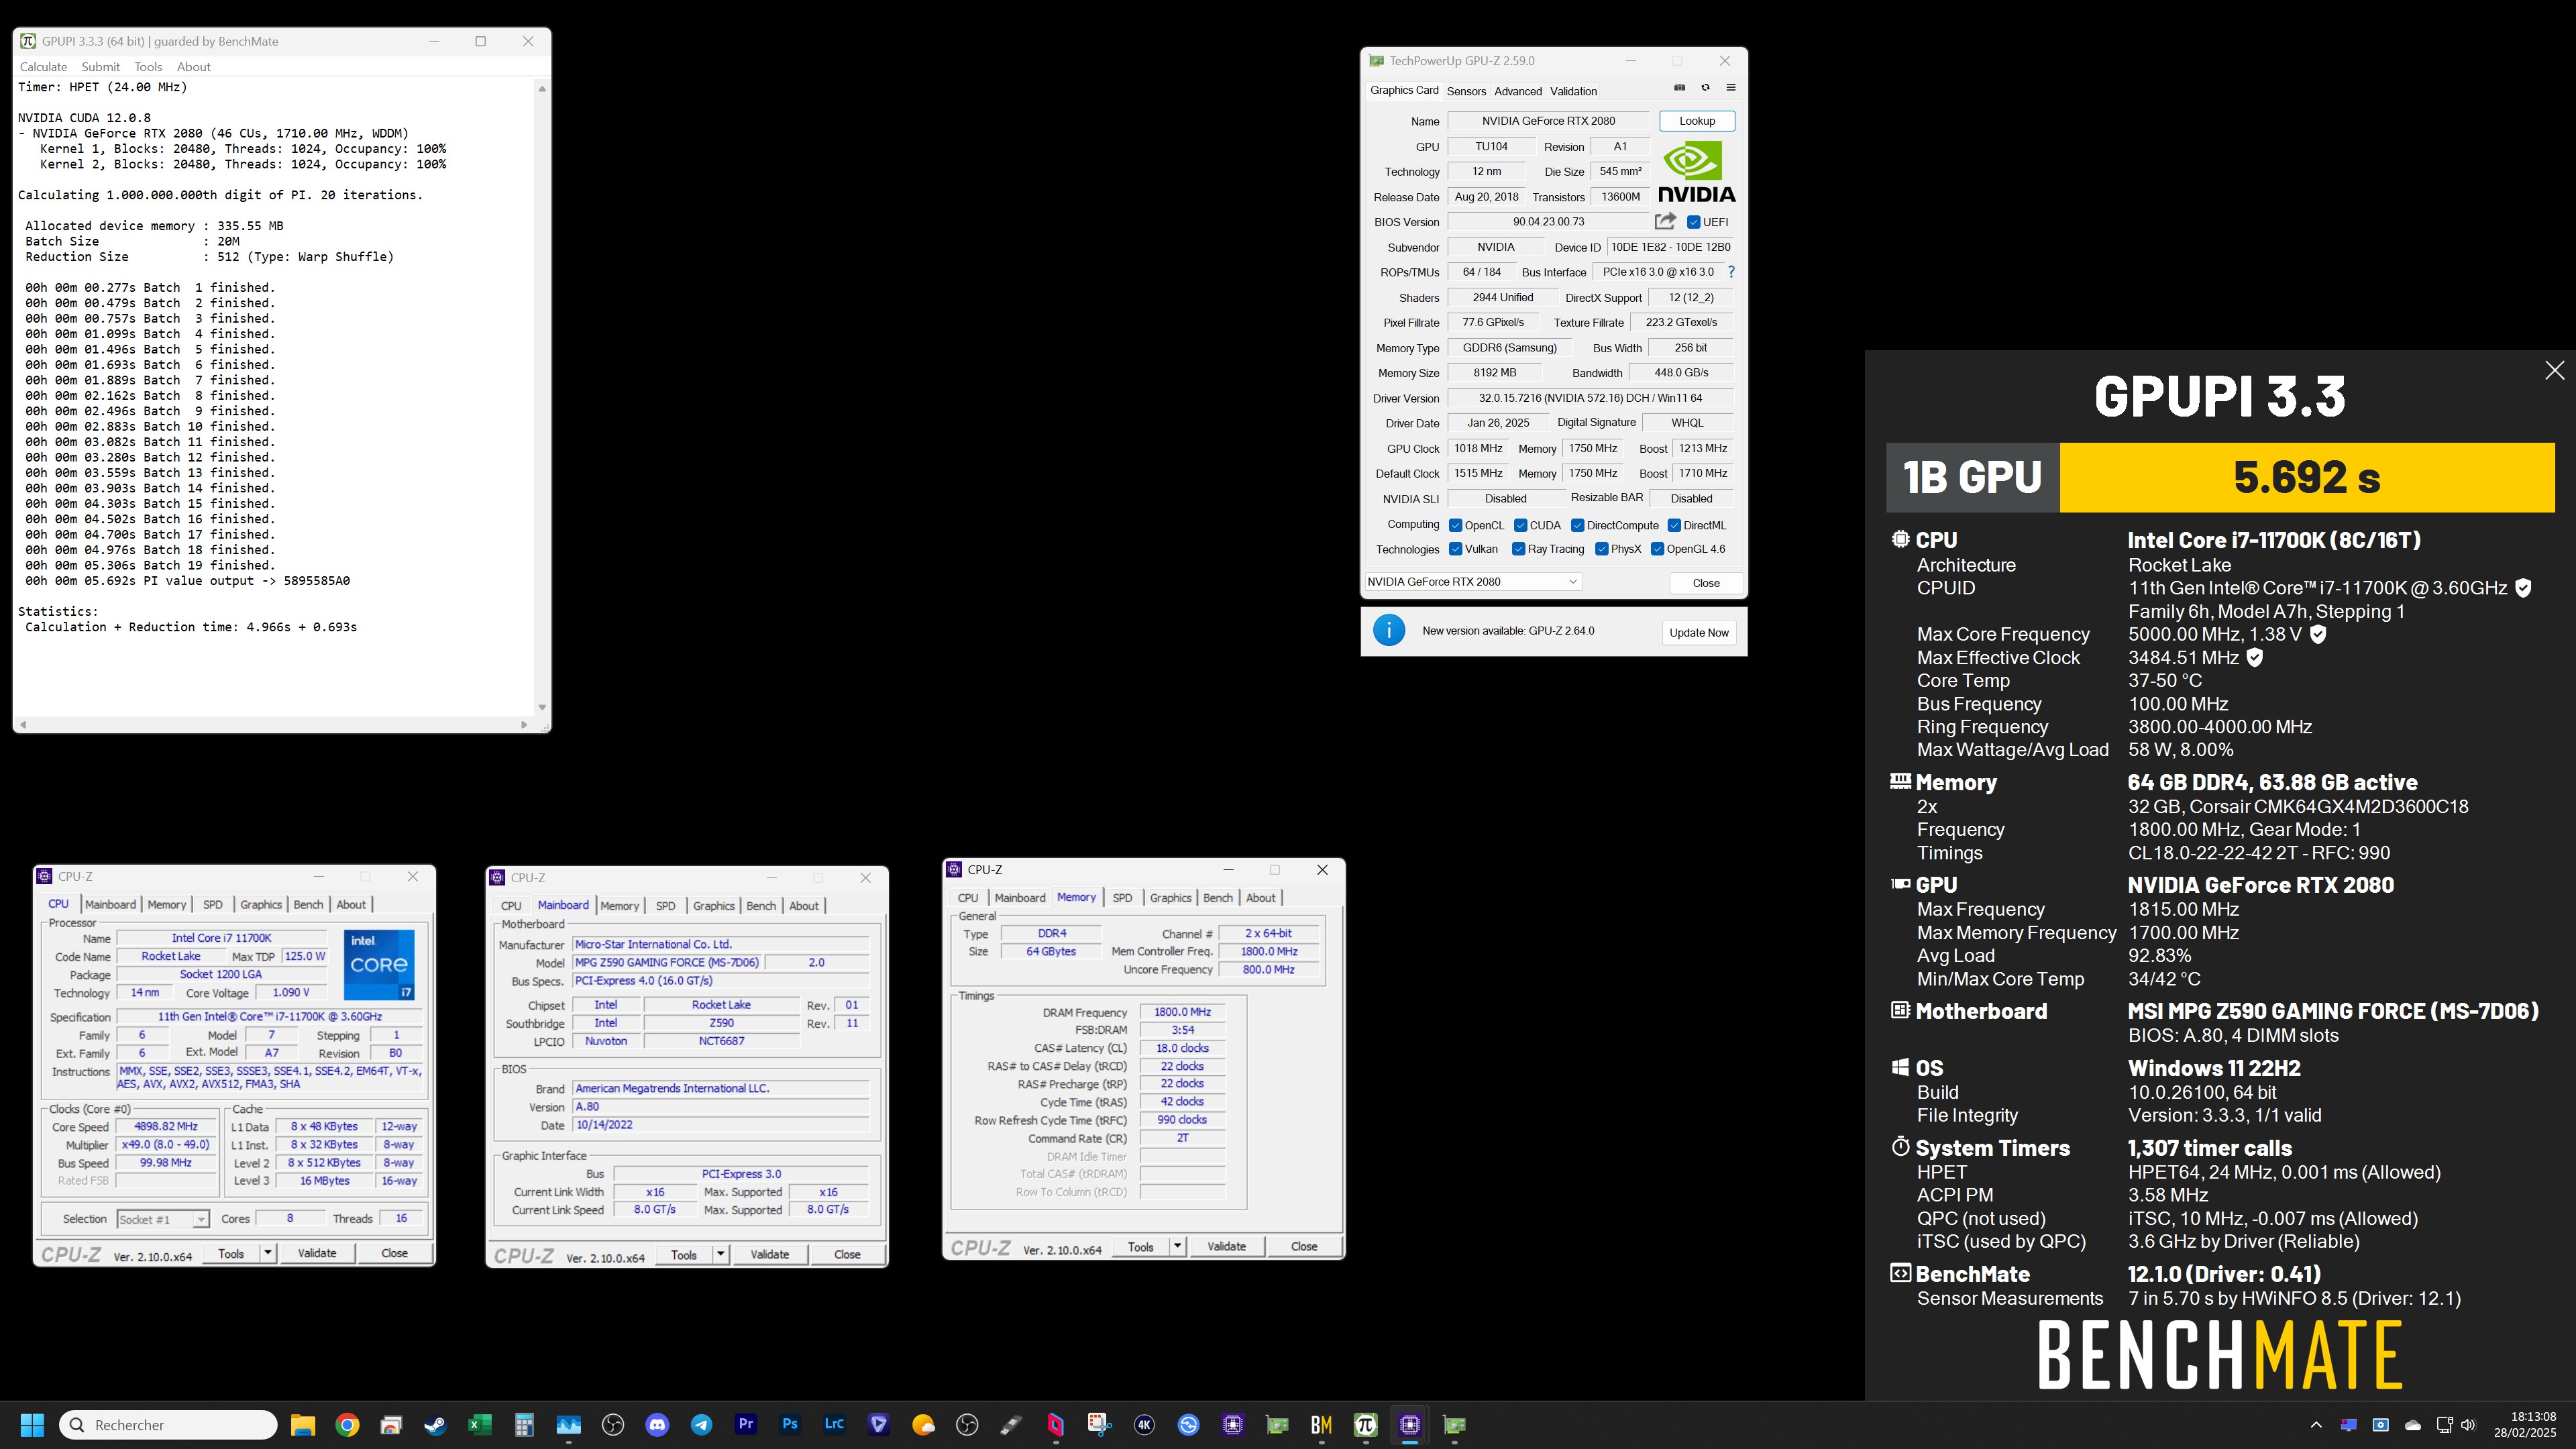
Task: Click the Close button at the bottom of GPU-Z
Action: 1706,583
